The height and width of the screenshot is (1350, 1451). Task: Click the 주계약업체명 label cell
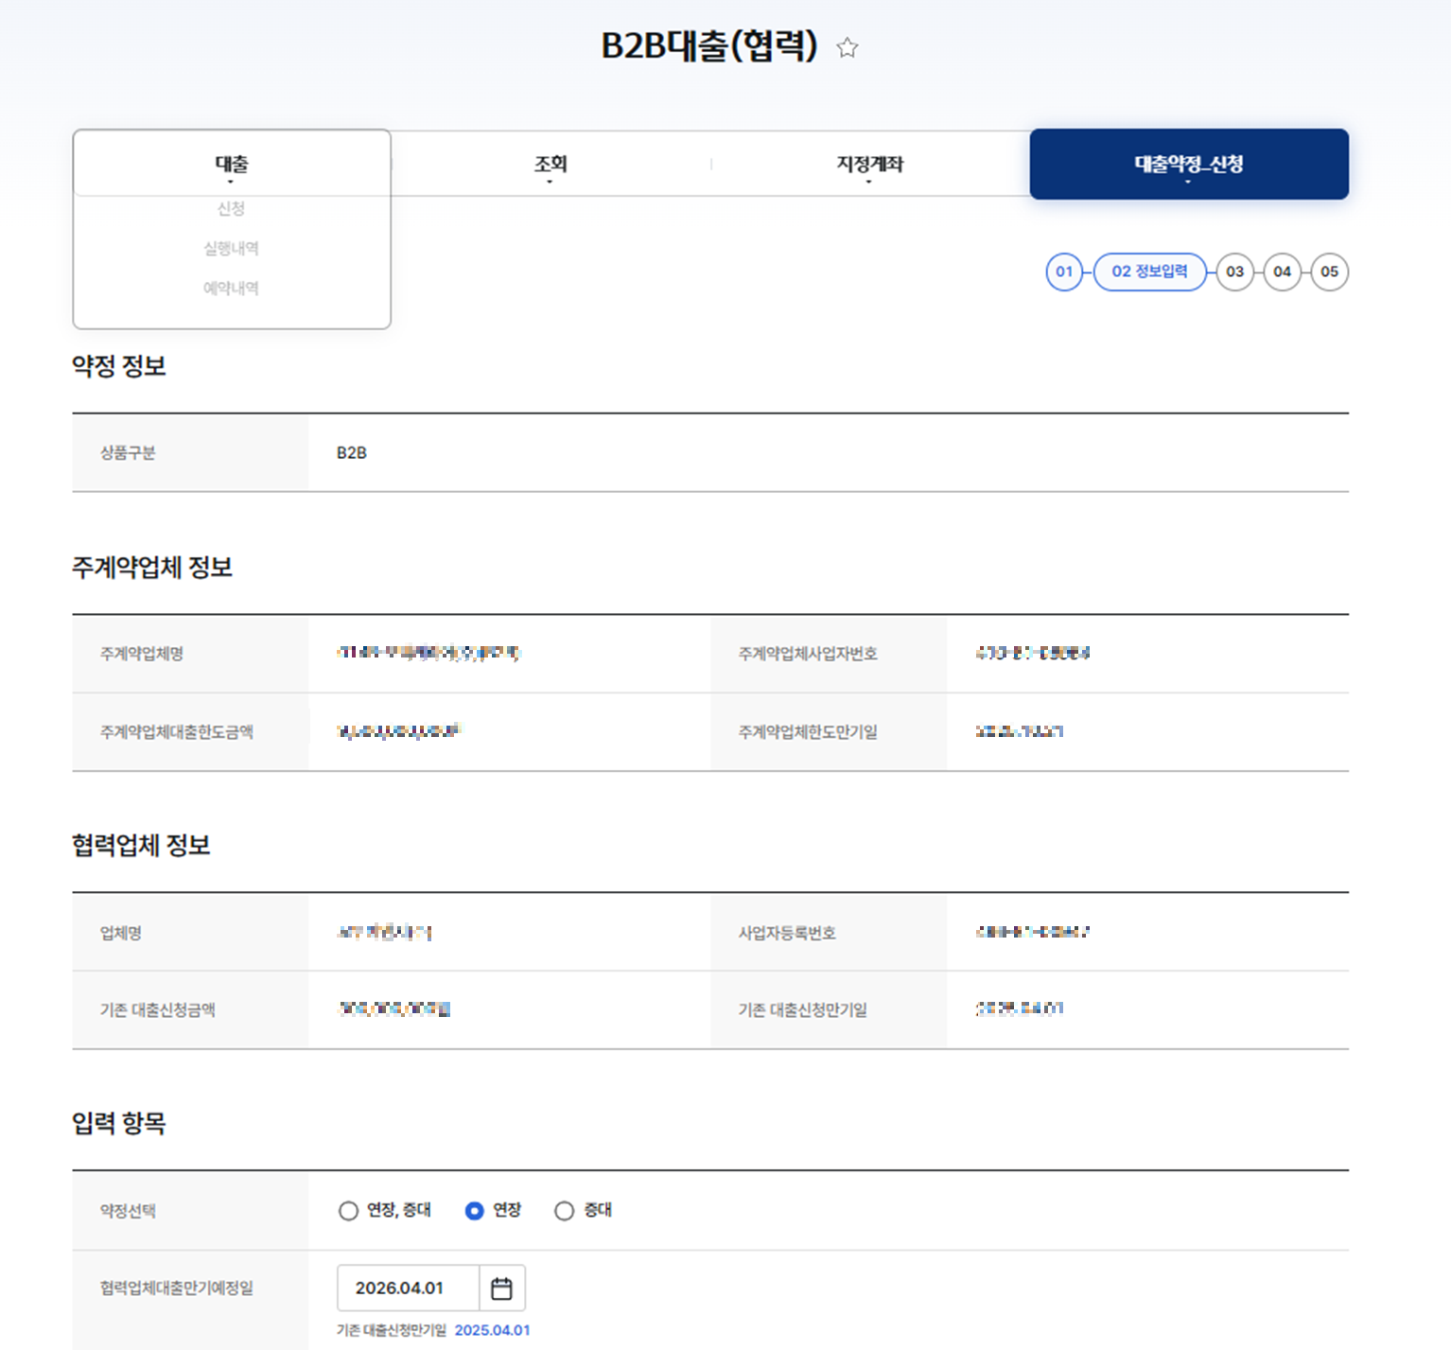[x=190, y=654]
